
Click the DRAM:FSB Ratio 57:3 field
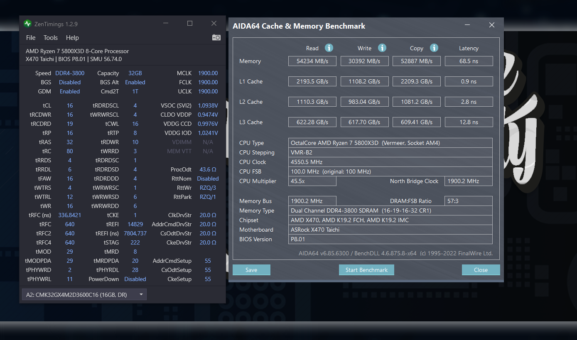(469, 201)
